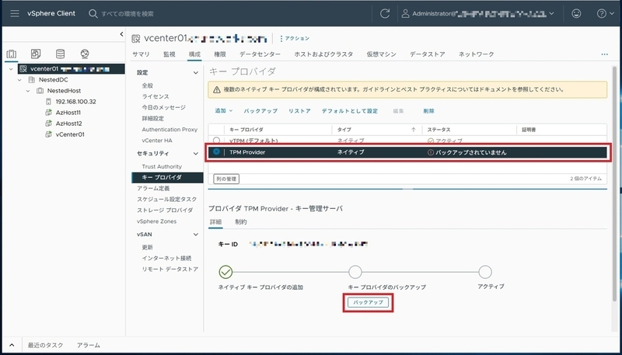
Task: Click バックアップ button below the progress steps
Action: coord(368,303)
